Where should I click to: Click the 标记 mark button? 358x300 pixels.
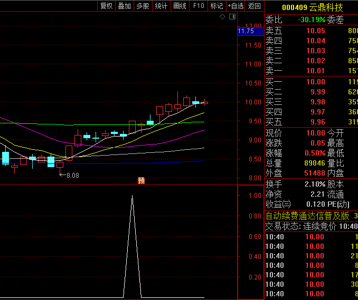tap(216, 6)
